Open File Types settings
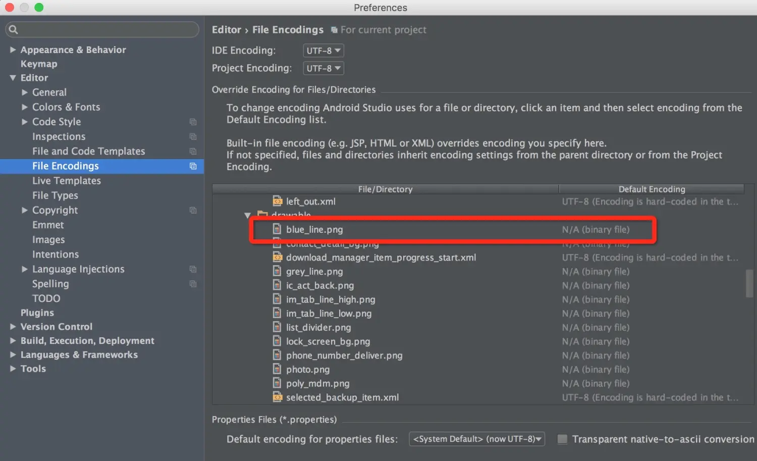Screen dimensions: 757x461 tap(55, 195)
